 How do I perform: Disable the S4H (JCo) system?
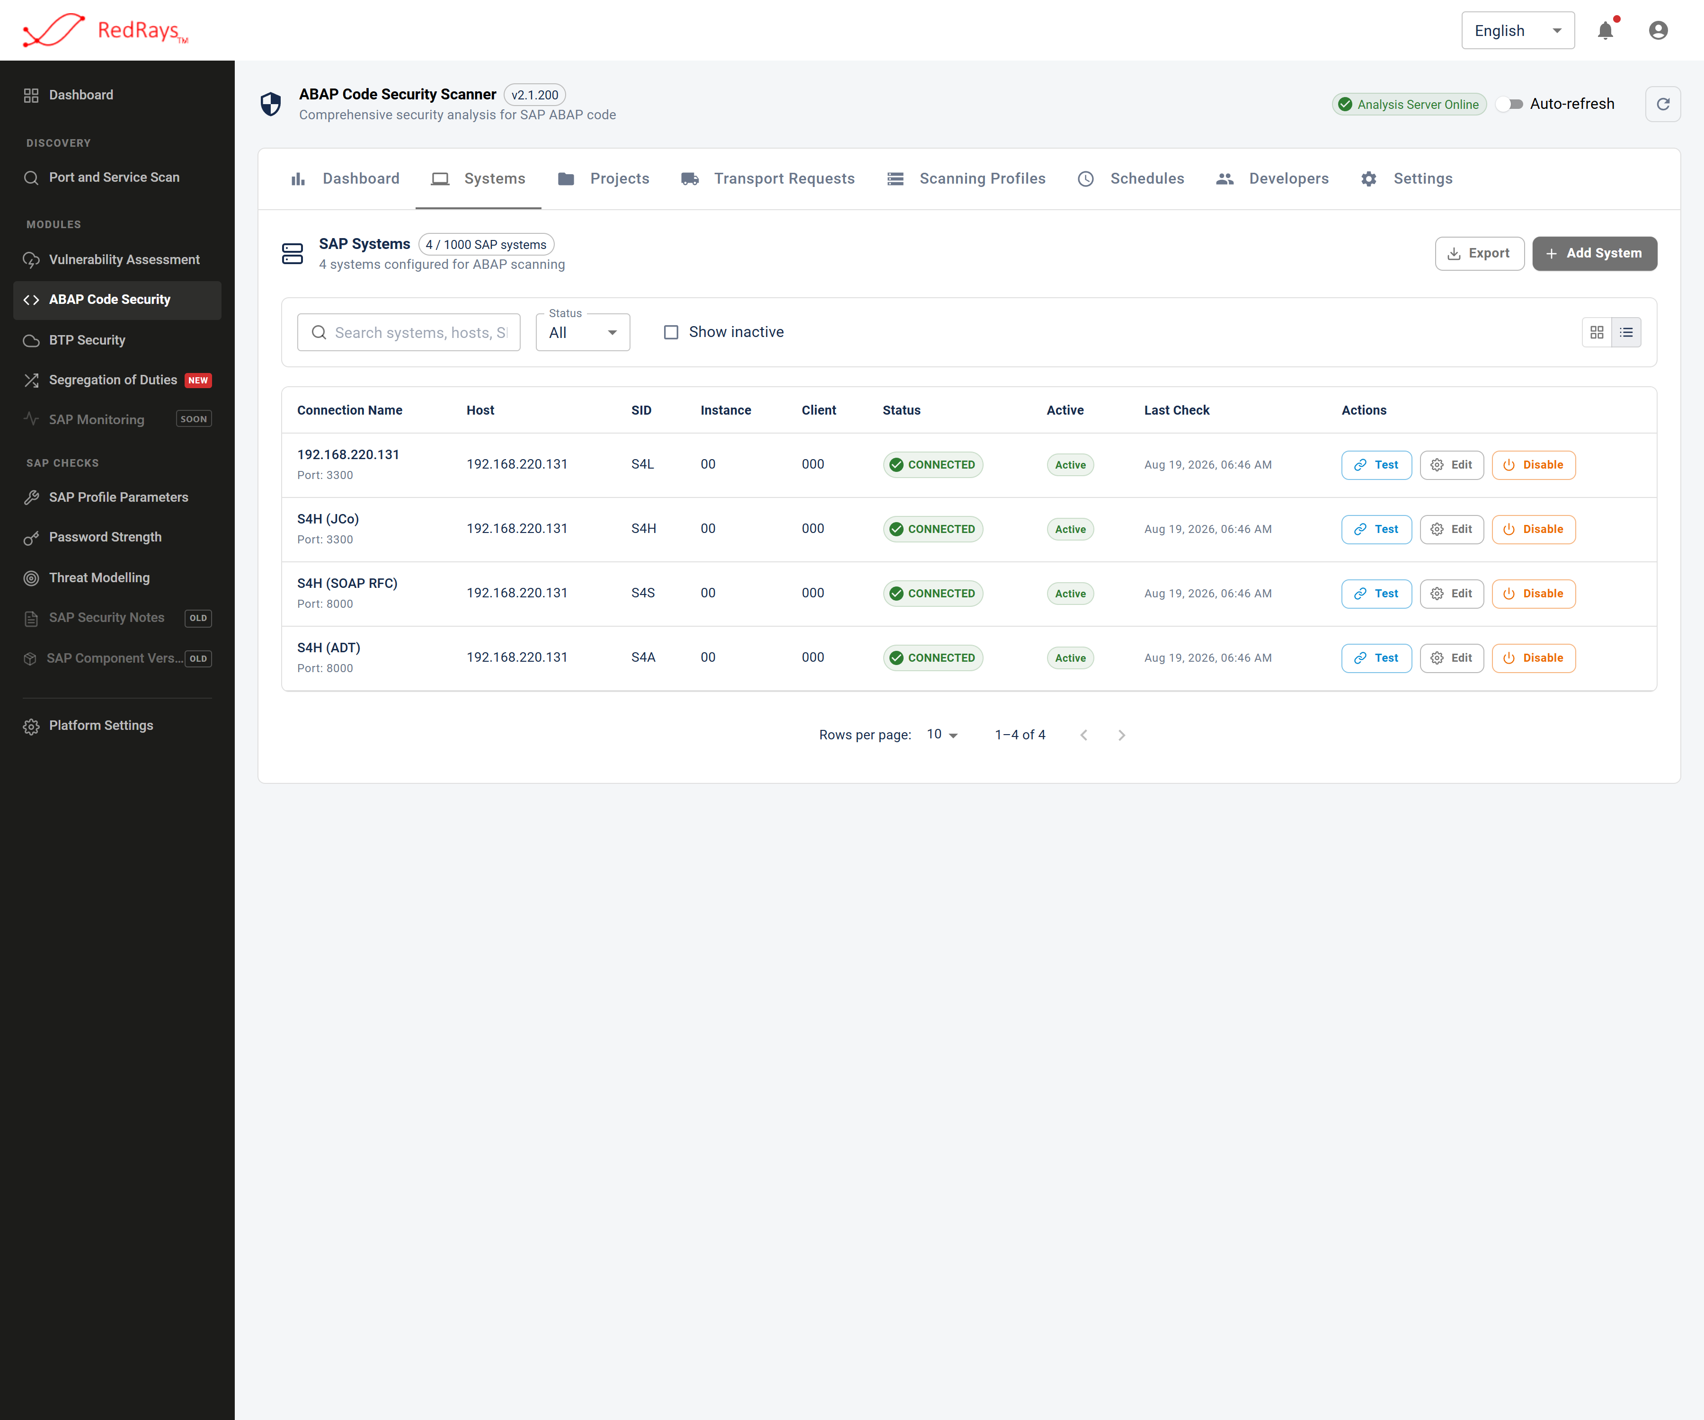pyautogui.click(x=1534, y=529)
